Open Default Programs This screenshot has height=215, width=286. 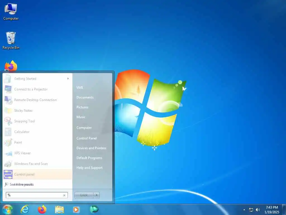coord(89,158)
